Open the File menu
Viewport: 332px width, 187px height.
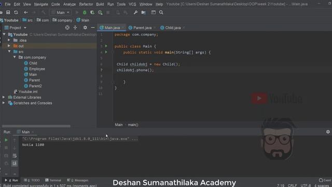8,4
